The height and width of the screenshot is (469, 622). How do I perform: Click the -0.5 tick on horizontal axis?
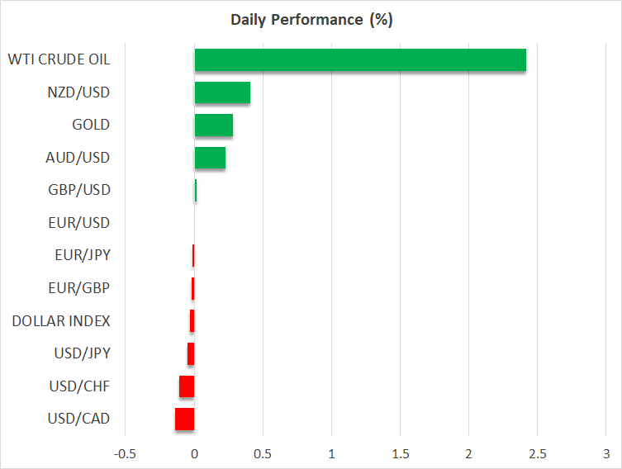(x=126, y=454)
